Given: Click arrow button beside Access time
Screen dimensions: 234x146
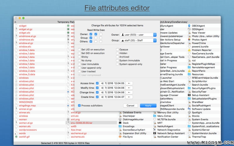Looking at the screenshot, I should pyautogui.click(x=129, y=83).
